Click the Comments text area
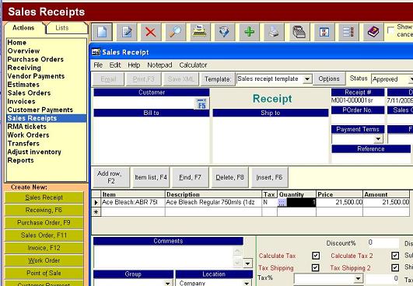This screenshot has width=413, height=286. [163, 256]
